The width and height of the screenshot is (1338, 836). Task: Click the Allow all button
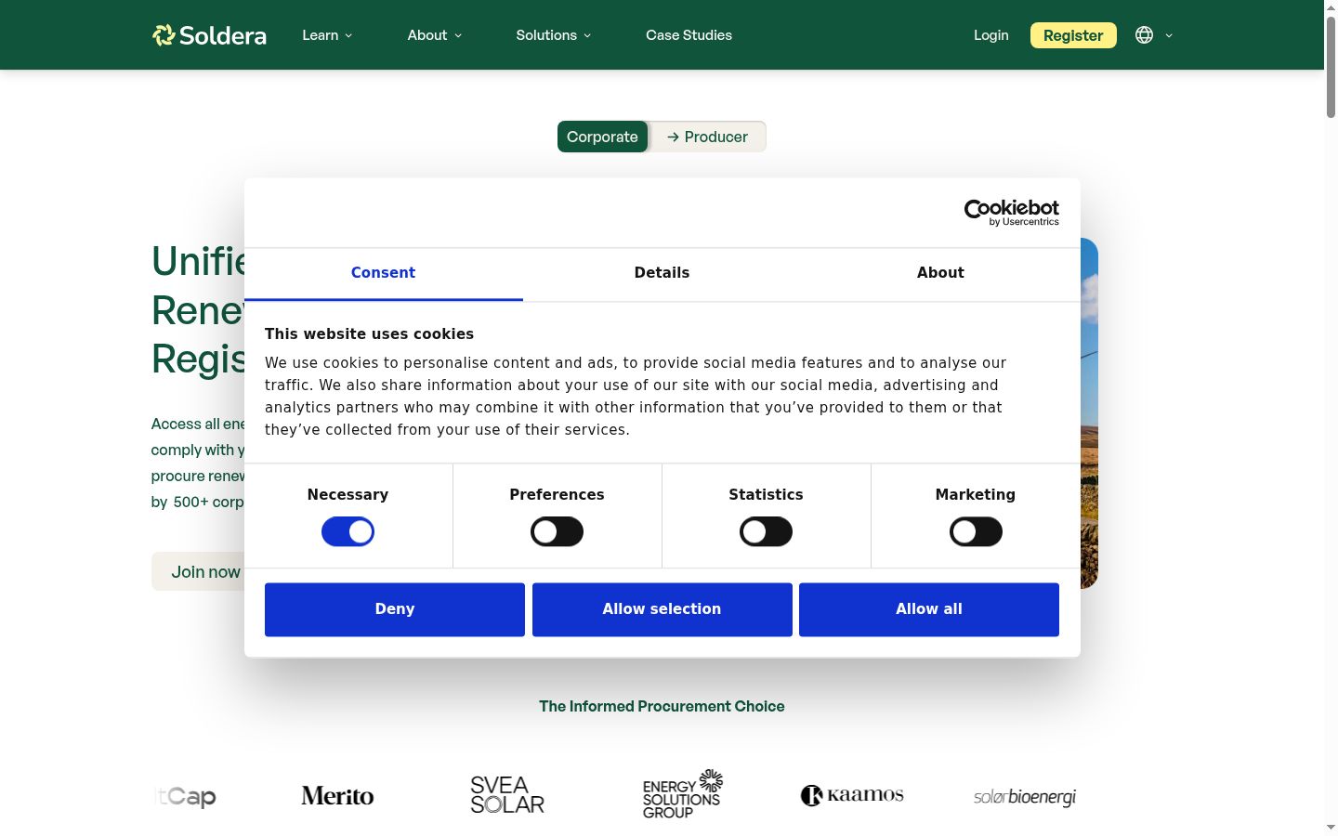[x=929, y=609]
